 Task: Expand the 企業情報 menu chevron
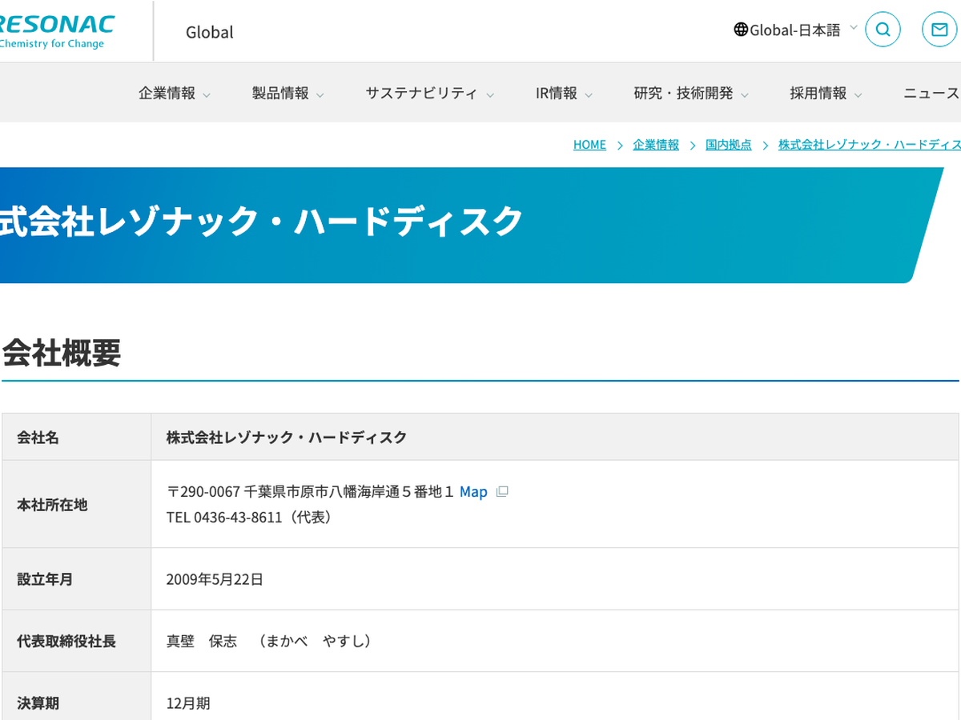[x=207, y=95]
